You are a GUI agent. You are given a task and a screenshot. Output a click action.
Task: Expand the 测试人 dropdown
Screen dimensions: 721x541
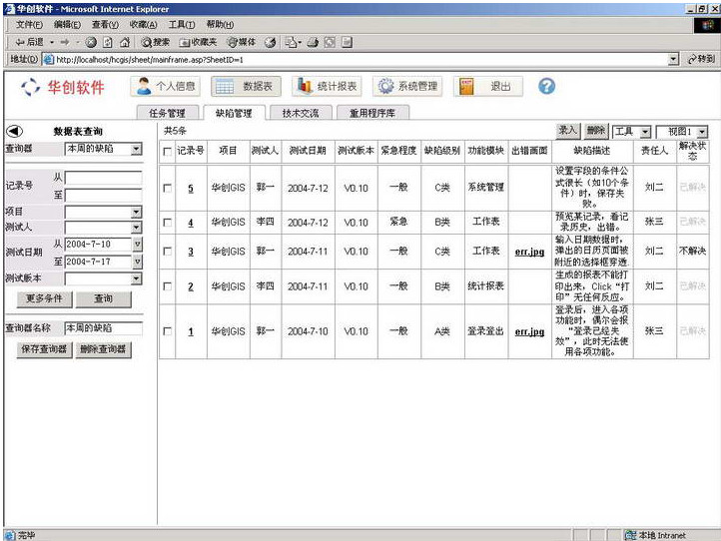pyautogui.click(x=136, y=228)
